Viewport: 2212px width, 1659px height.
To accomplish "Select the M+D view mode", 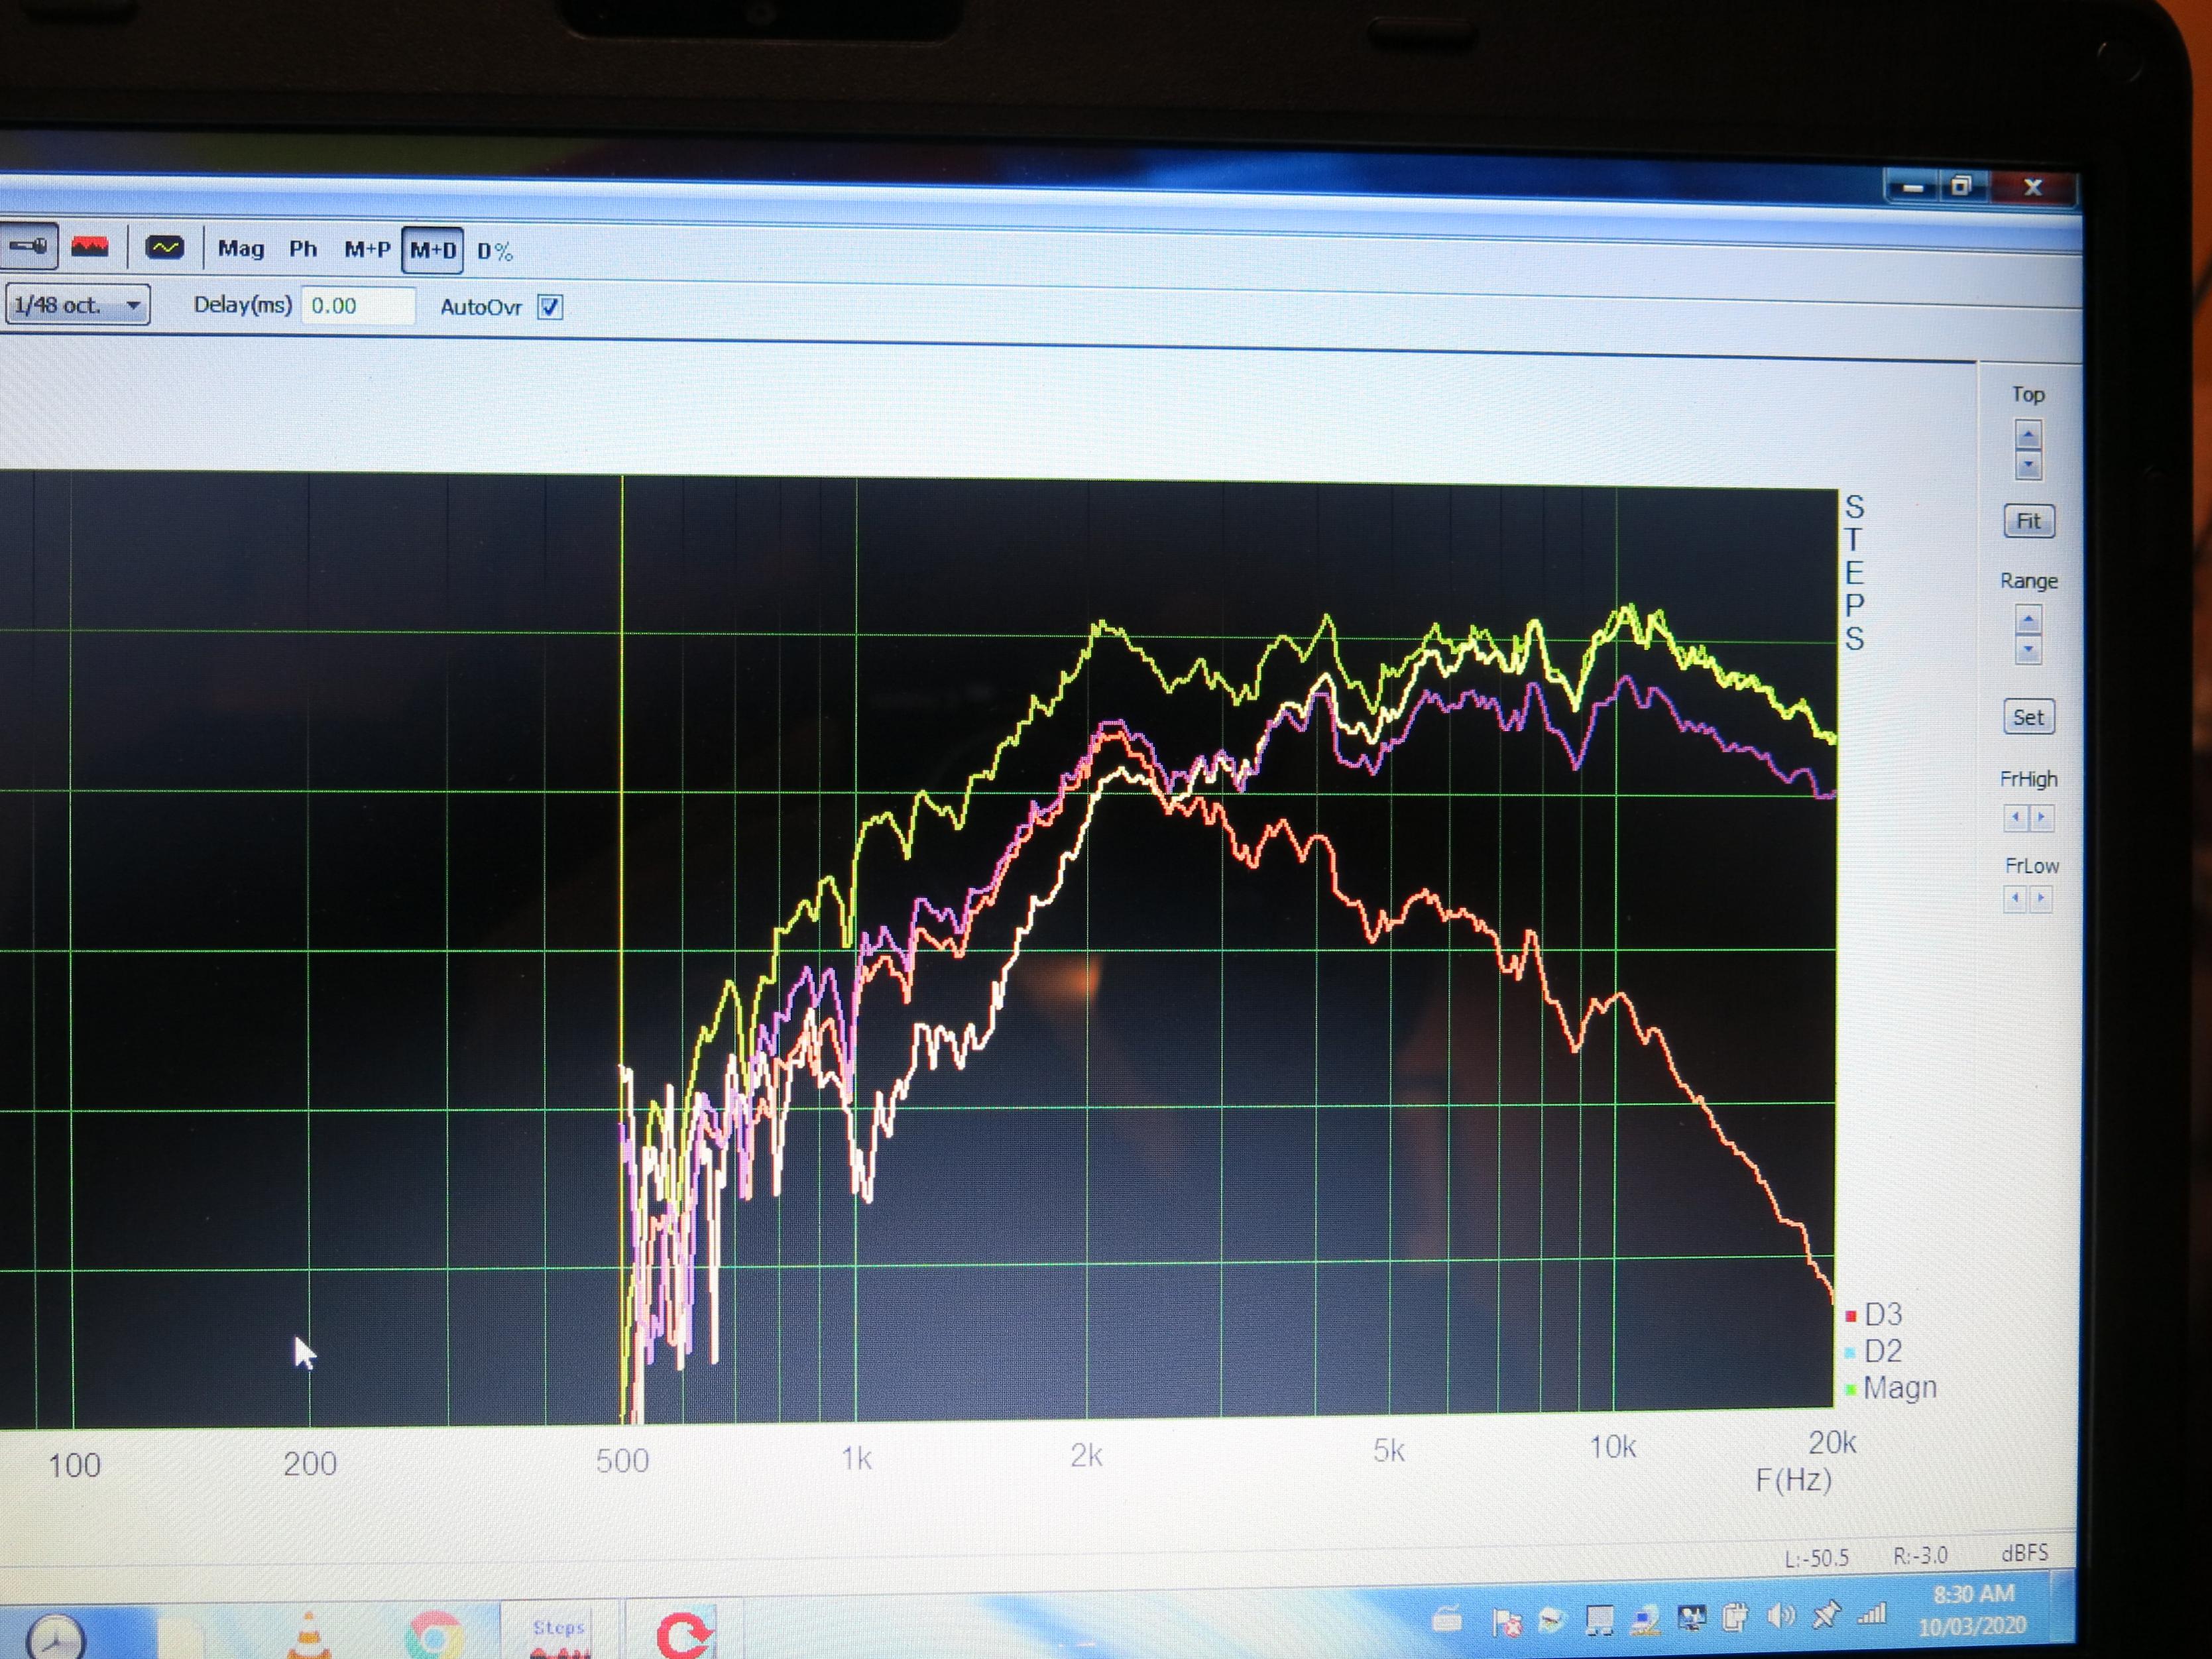I will tap(433, 250).
